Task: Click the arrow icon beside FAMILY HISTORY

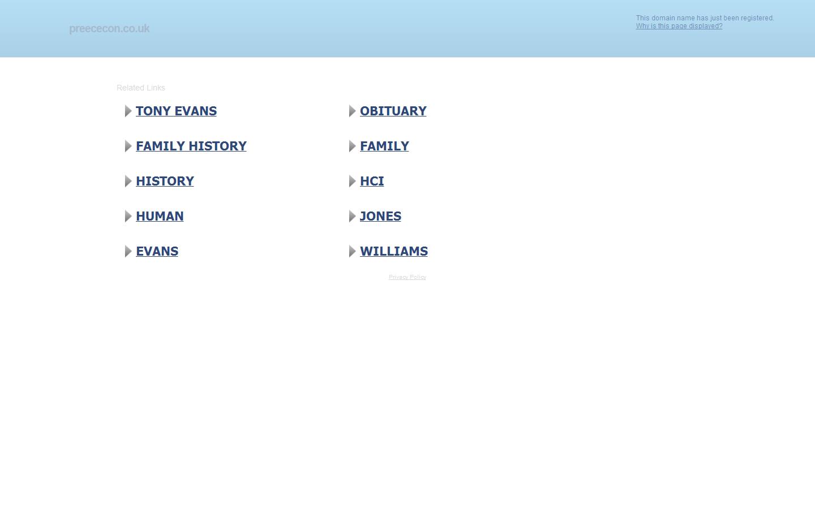Action: pyautogui.click(x=128, y=146)
